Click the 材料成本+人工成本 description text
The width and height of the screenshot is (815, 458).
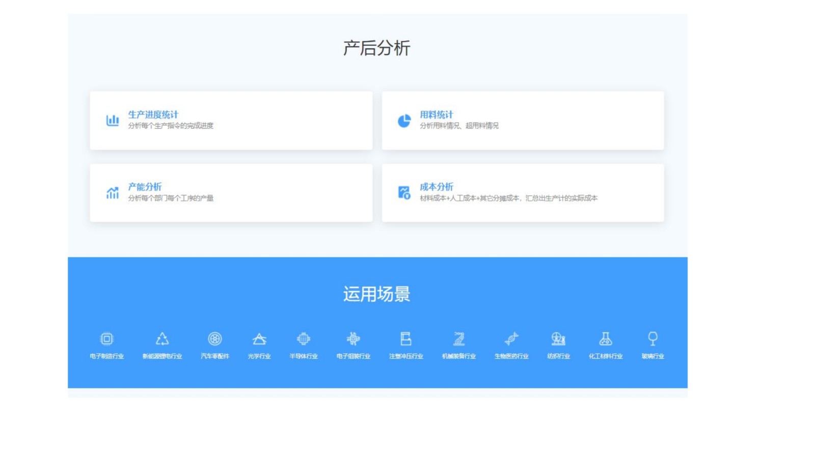point(509,198)
